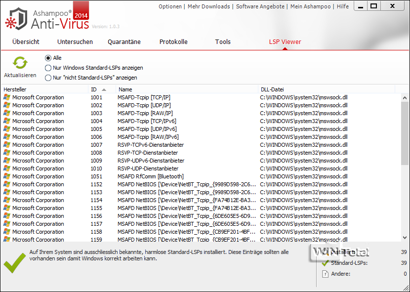The width and height of the screenshot is (410, 292).
Task: Click ID value 1156 in the list
Action: [x=96, y=216]
